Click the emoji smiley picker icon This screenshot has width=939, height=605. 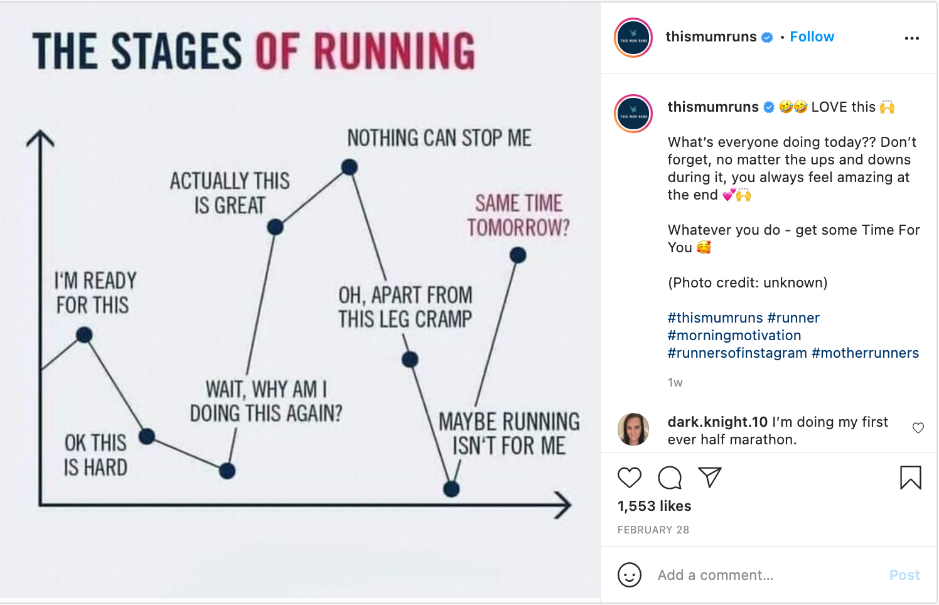click(x=629, y=575)
